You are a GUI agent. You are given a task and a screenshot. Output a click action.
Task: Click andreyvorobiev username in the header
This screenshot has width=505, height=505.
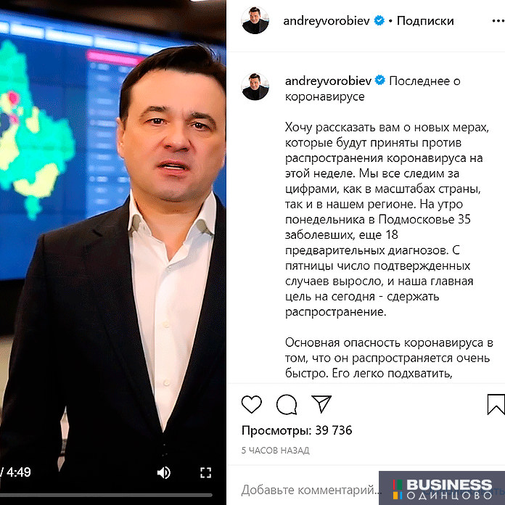pos(327,21)
